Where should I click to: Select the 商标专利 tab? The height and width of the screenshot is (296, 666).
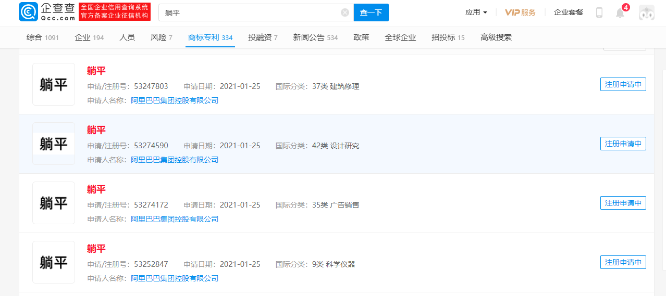pos(211,37)
